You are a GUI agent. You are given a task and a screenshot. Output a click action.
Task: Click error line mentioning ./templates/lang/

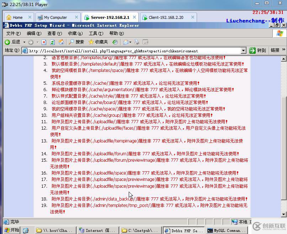(138, 58)
